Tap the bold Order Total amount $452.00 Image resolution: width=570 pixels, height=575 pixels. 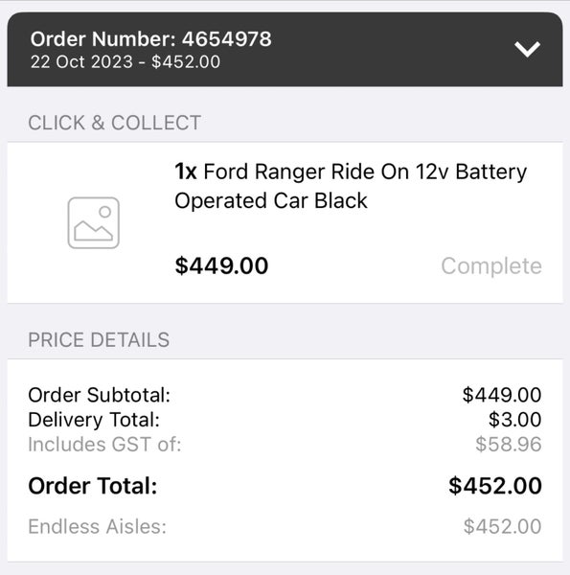[x=495, y=486]
